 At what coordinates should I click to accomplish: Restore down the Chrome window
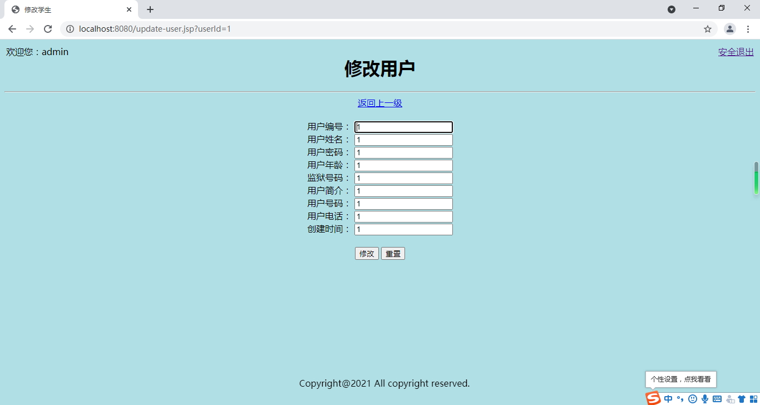722,8
